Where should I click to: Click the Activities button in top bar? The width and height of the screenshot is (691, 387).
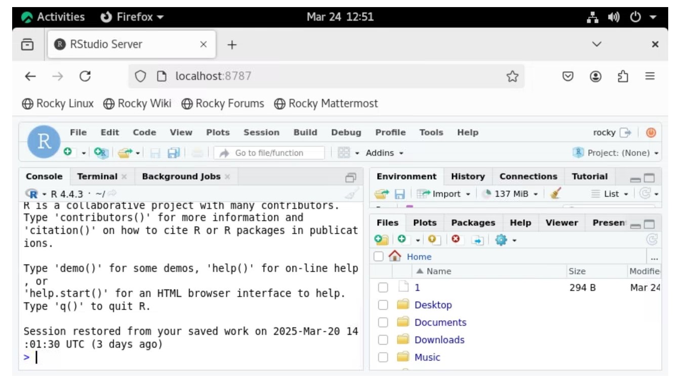pyautogui.click(x=53, y=17)
